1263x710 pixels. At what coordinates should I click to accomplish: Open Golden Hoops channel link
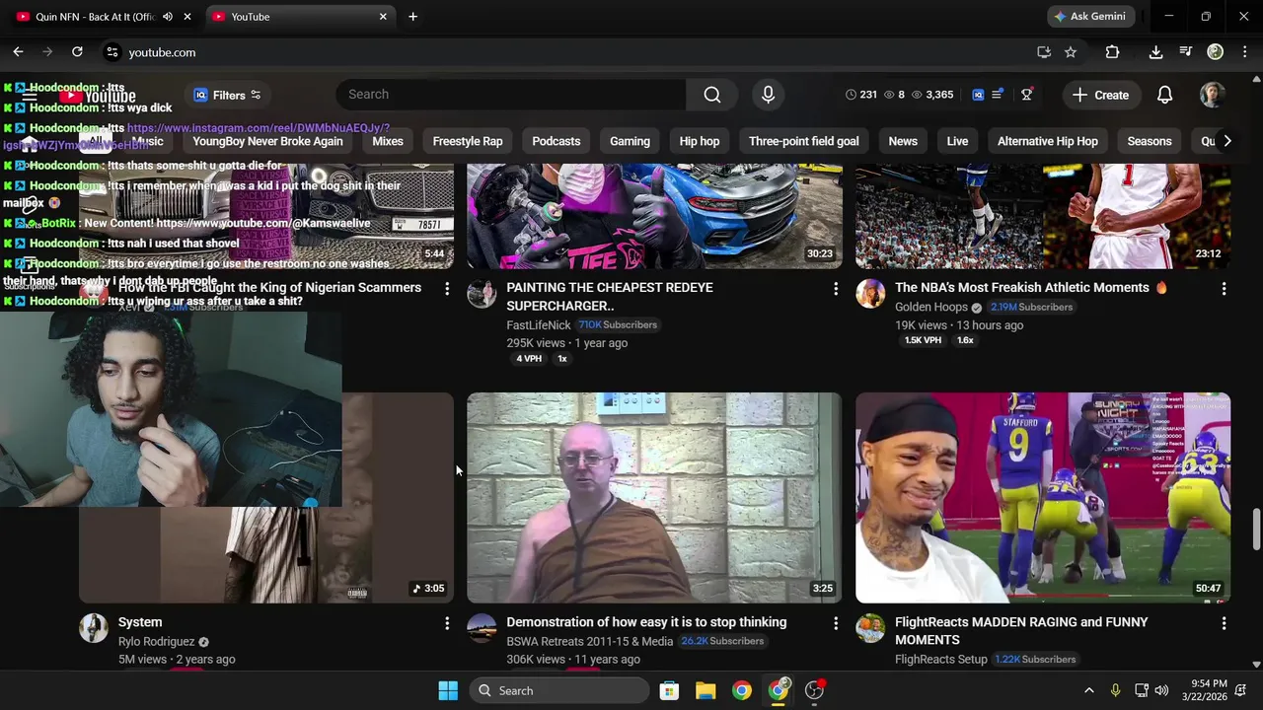point(931,308)
